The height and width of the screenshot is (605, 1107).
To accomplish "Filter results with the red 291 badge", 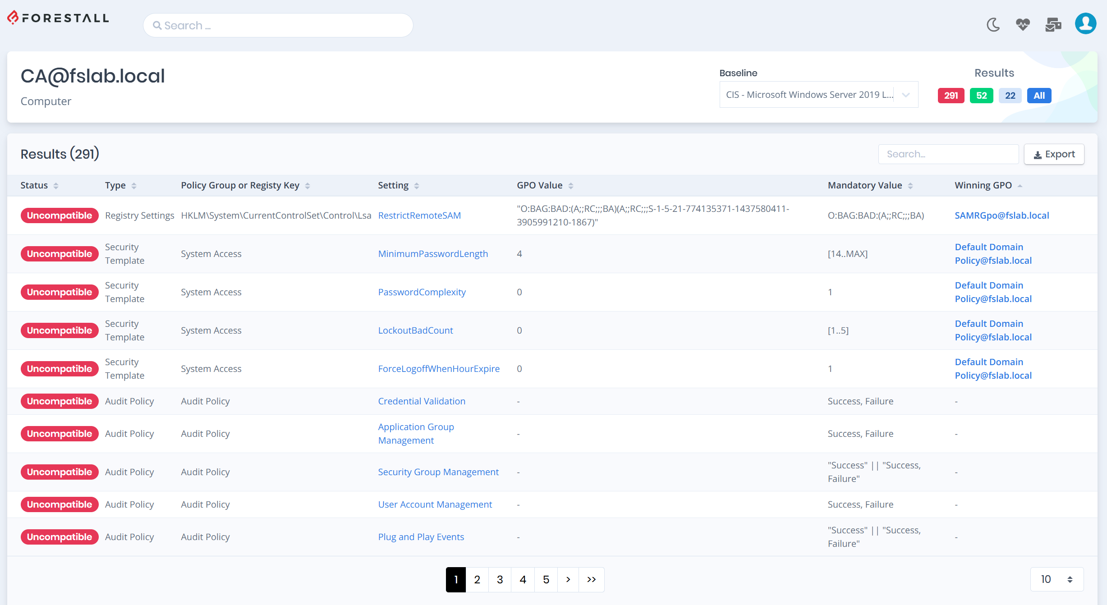I will point(951,95).
